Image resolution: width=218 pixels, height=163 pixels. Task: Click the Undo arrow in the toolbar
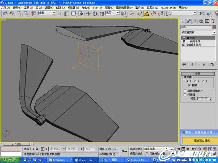5,14
